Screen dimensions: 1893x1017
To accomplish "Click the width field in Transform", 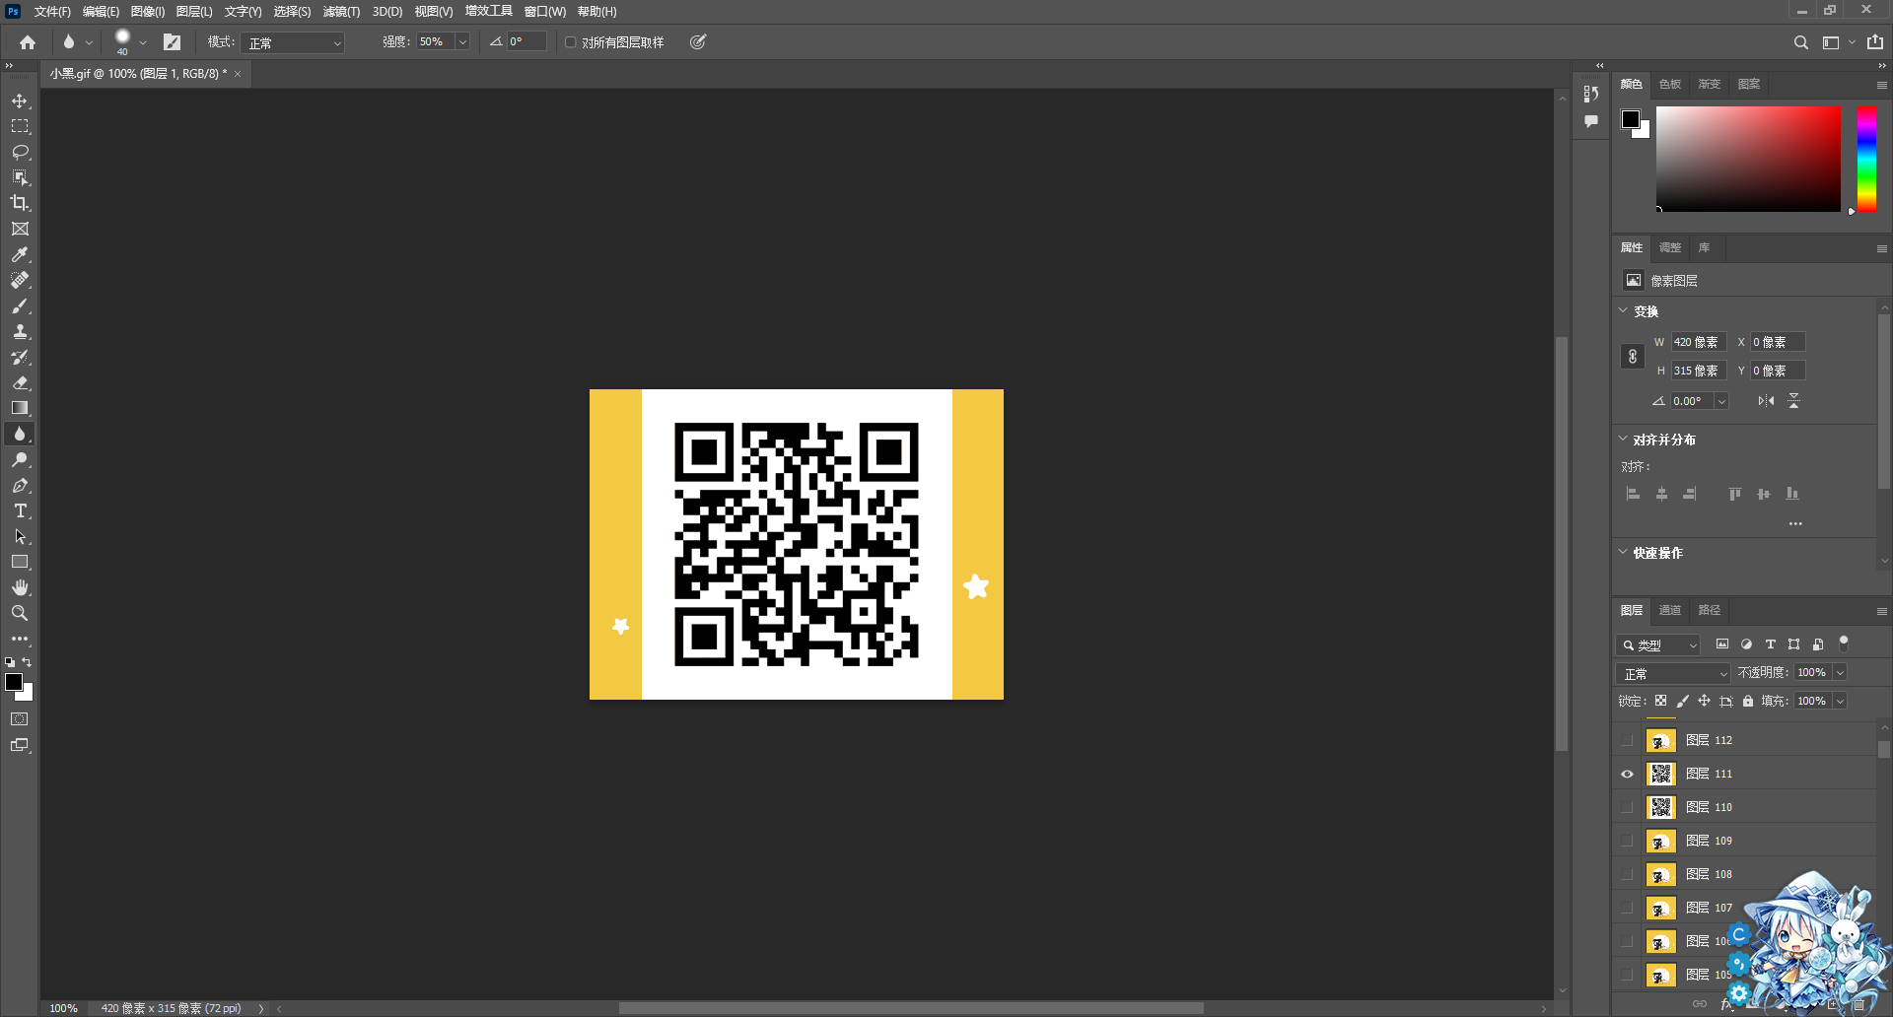I will [1698, 342].
